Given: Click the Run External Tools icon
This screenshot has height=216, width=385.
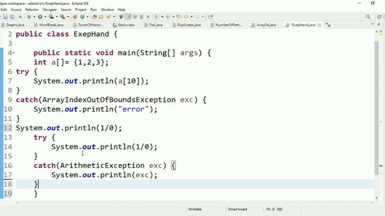Looking at the screenshot, I should point(63,17).
